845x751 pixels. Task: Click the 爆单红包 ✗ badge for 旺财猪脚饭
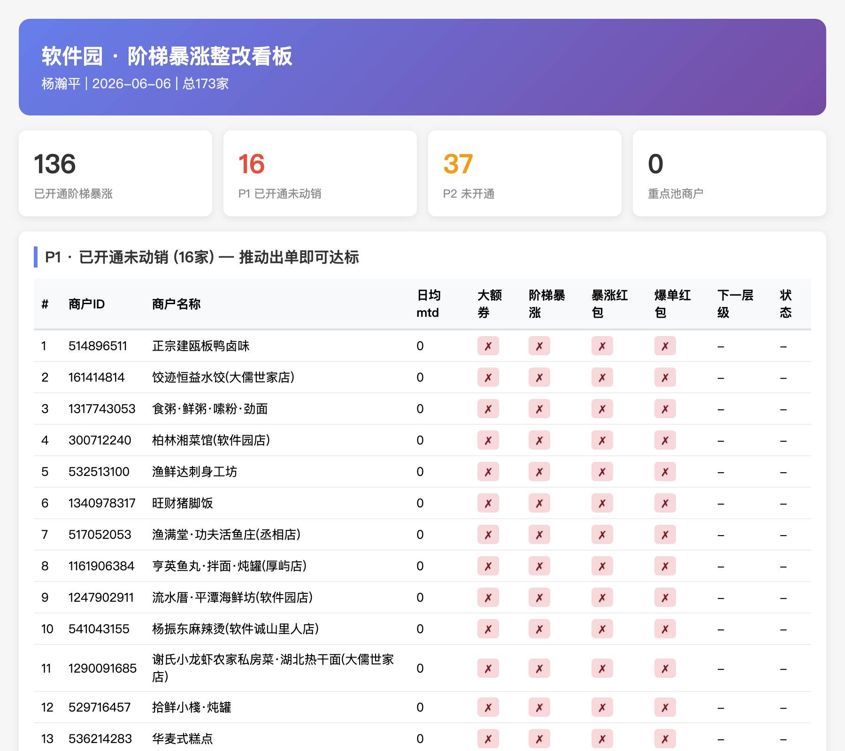pyautogui.click(x=665, y=503)
